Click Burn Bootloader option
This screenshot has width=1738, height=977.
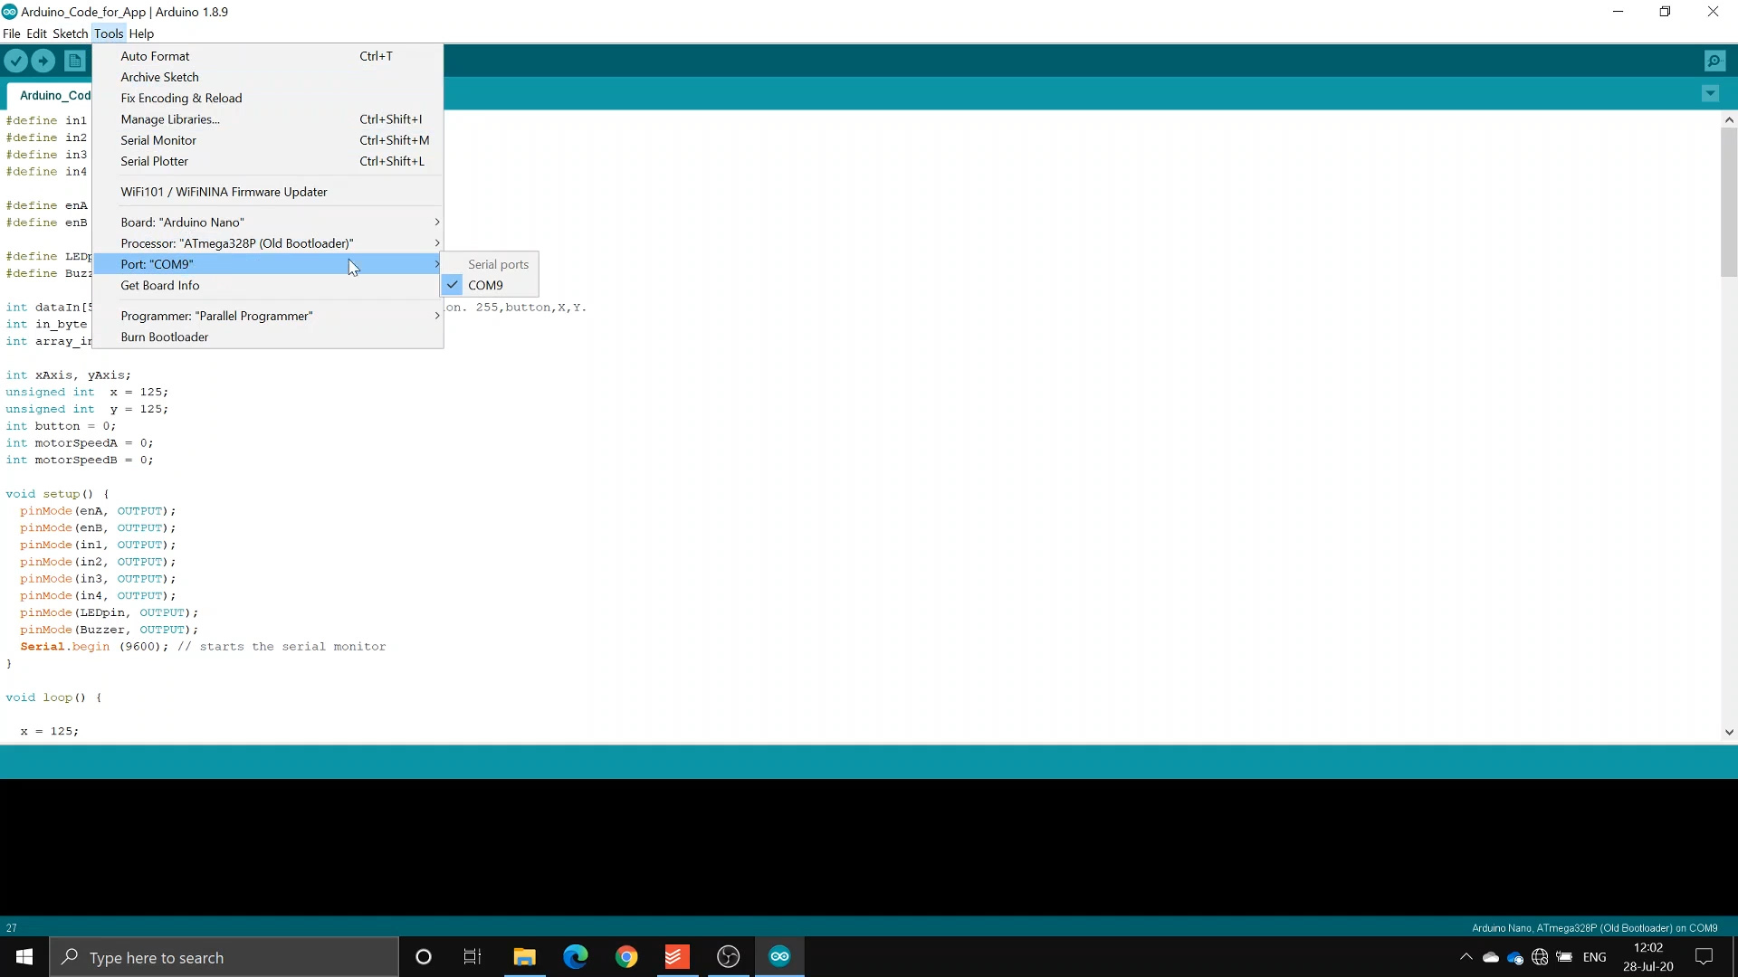[x=164, y=337]
